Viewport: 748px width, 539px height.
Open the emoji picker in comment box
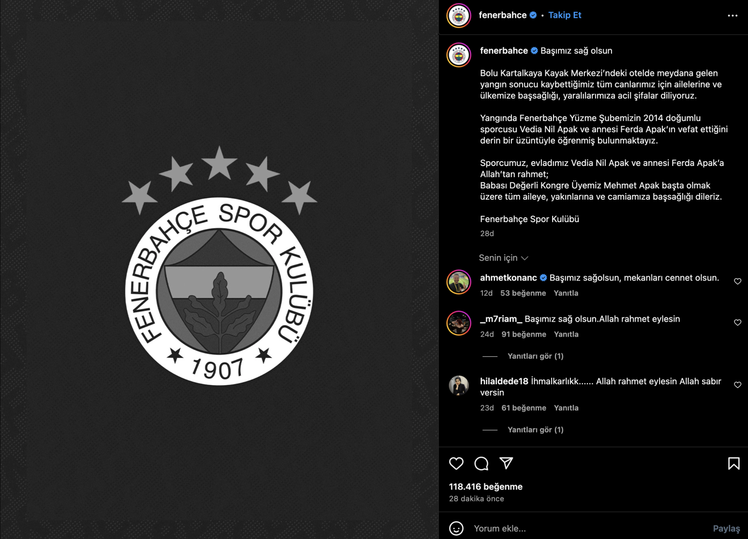[x=456, y=528]
